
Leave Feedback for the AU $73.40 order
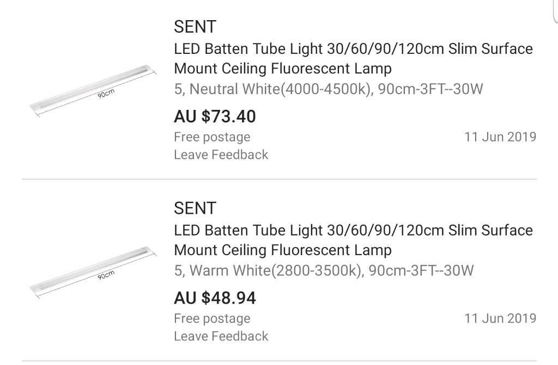tap(221, 155)
